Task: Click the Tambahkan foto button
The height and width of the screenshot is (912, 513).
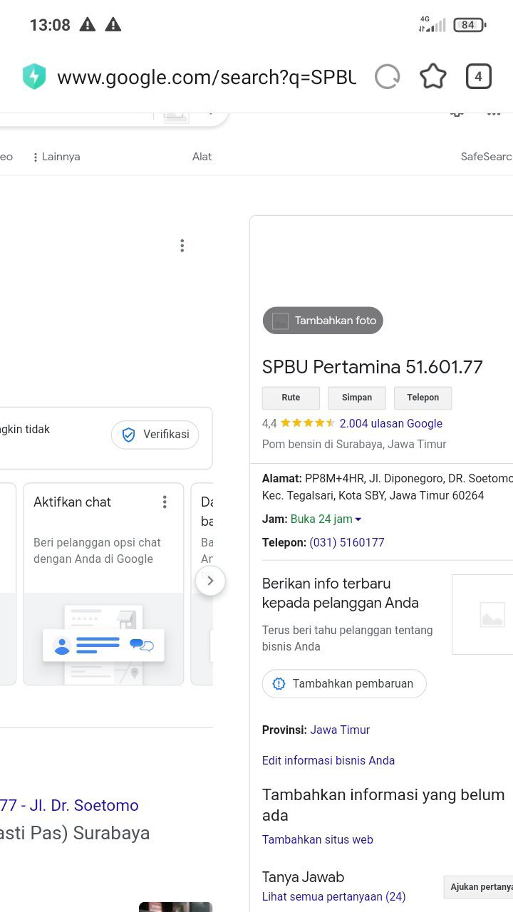Action: click(x=323, y=321)
